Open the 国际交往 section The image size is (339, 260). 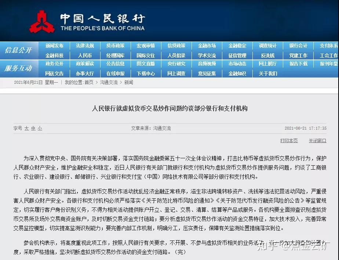pos(146,56)
